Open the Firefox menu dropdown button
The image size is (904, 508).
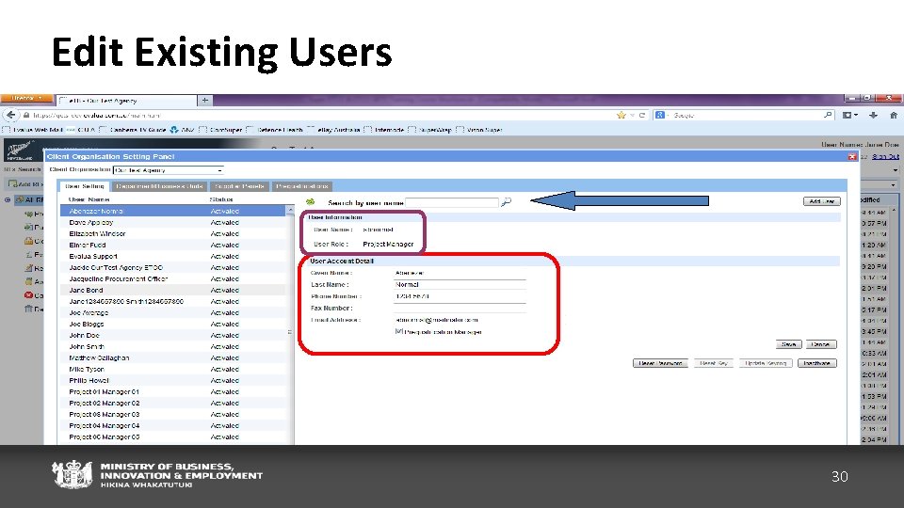26,98
